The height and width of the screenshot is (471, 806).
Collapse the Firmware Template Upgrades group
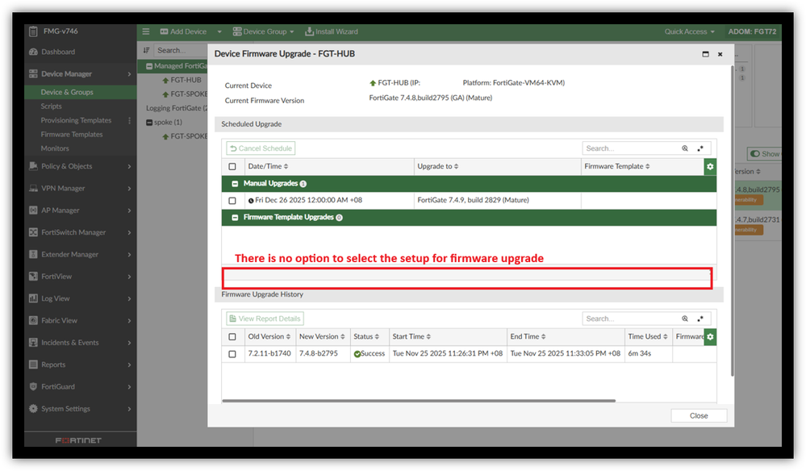pos(235,217)
